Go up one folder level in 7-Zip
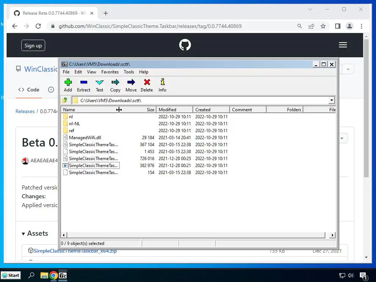 click(65, 100)
